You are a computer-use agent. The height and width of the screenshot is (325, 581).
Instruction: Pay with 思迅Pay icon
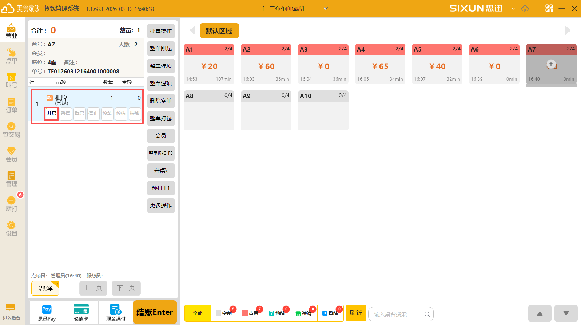[x=47, y=313]
